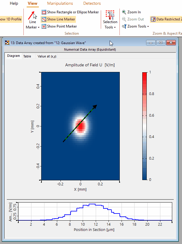The width and height of the screenshot is (182, 244).
Task: Click the Zoom In magnifier
Action: tap(124, 12)
